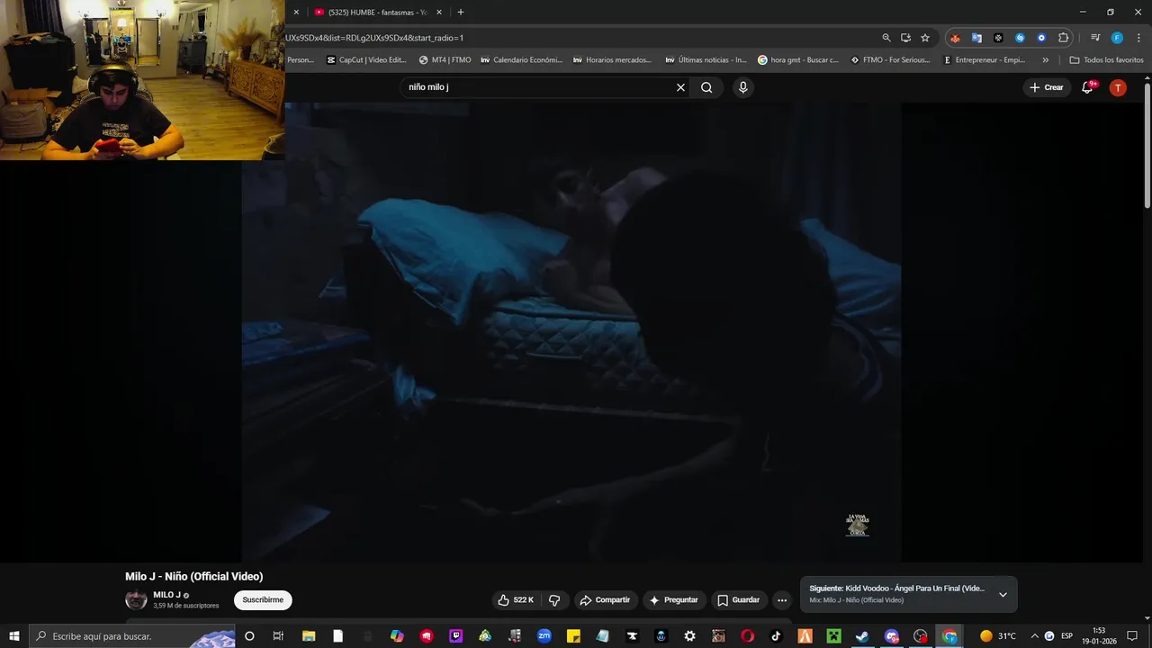Open CapCut Video Editor bookmark

[x=367, y=60]
